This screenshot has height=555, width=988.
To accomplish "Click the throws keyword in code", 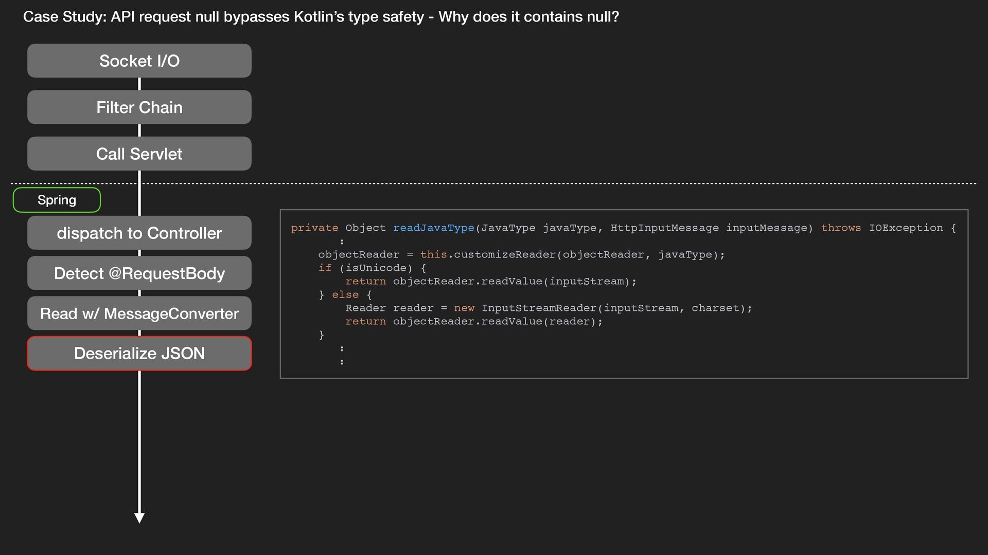I will 840,228.
